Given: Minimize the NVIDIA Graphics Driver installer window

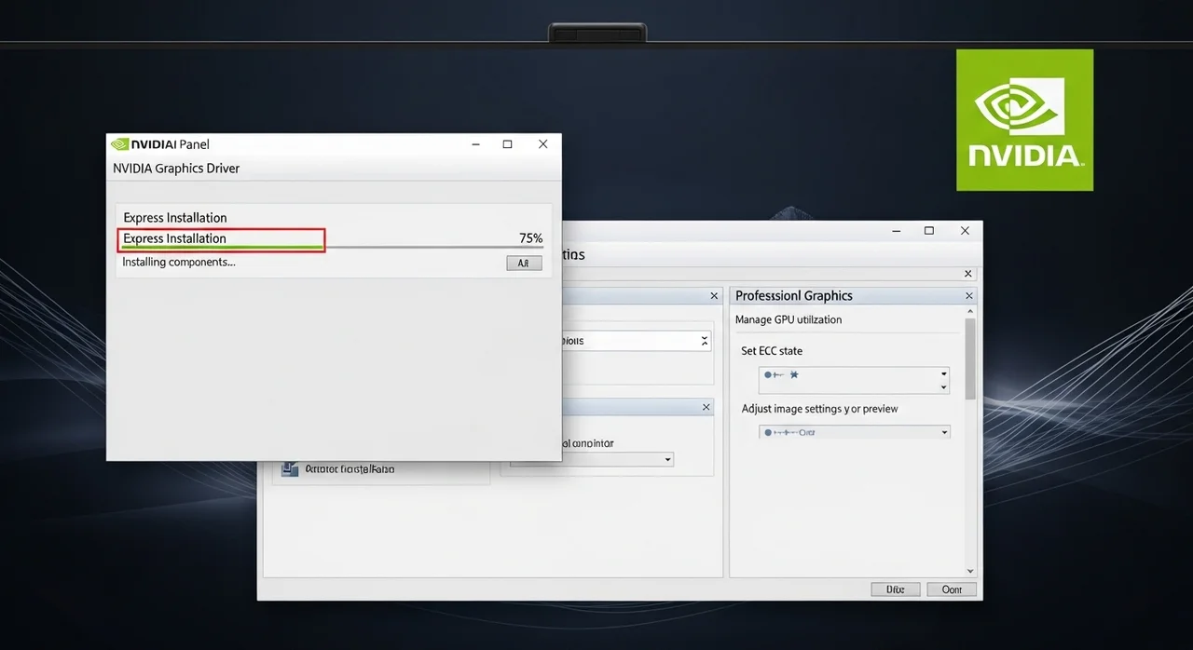Looking at the screenshot, I should [475, 144].
